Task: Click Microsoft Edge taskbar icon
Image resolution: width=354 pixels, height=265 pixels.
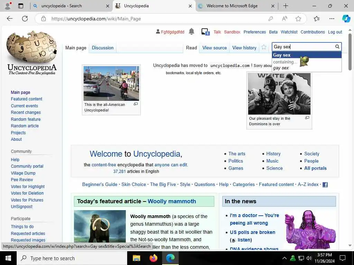Action: pyautogui.click(x=170, y=258)
